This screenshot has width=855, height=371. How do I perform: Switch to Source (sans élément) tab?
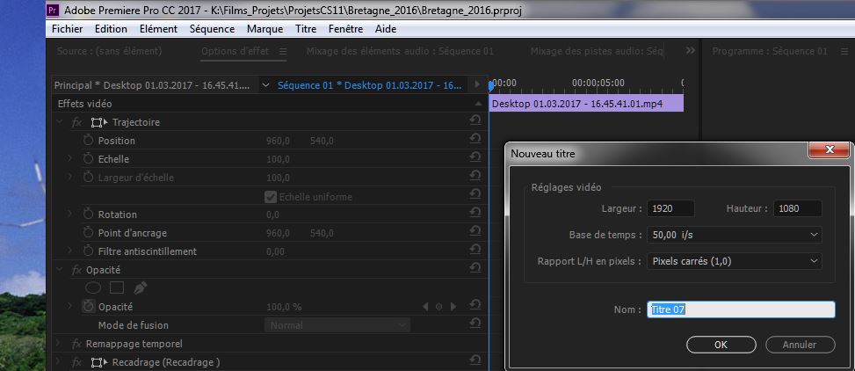point(109,51)
